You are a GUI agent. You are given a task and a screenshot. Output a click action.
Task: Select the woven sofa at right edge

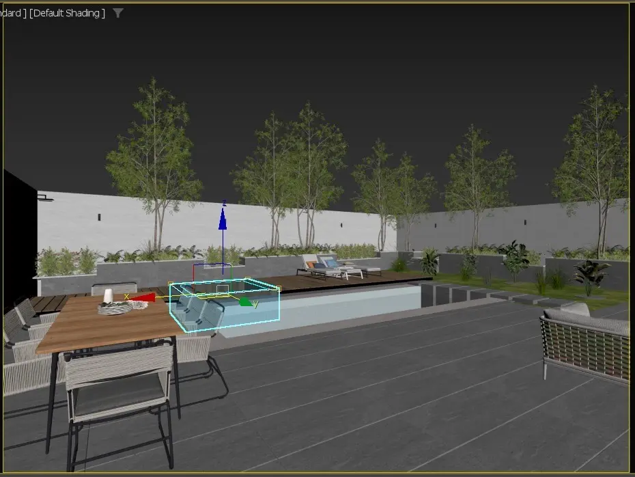click(586, 341)
